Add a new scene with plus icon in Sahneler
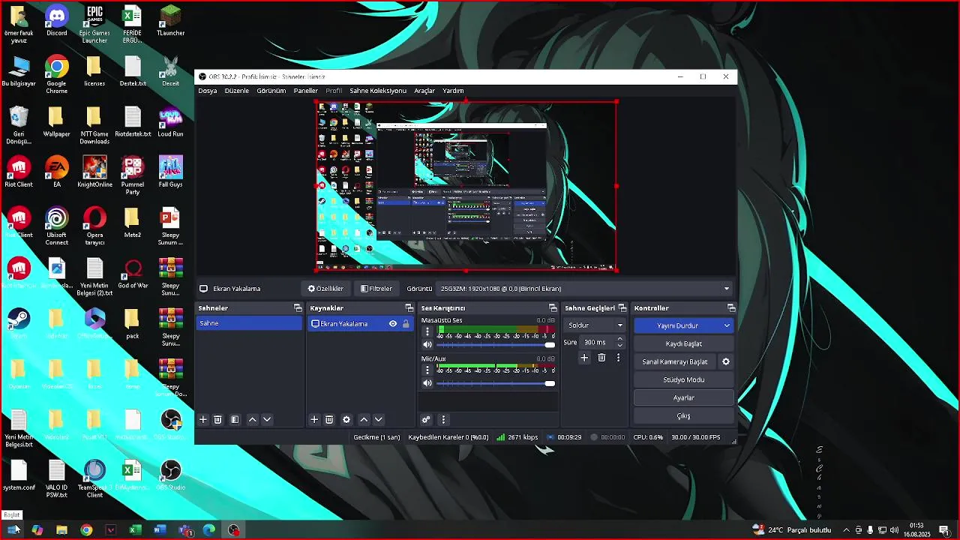 (x=202, y=420)
